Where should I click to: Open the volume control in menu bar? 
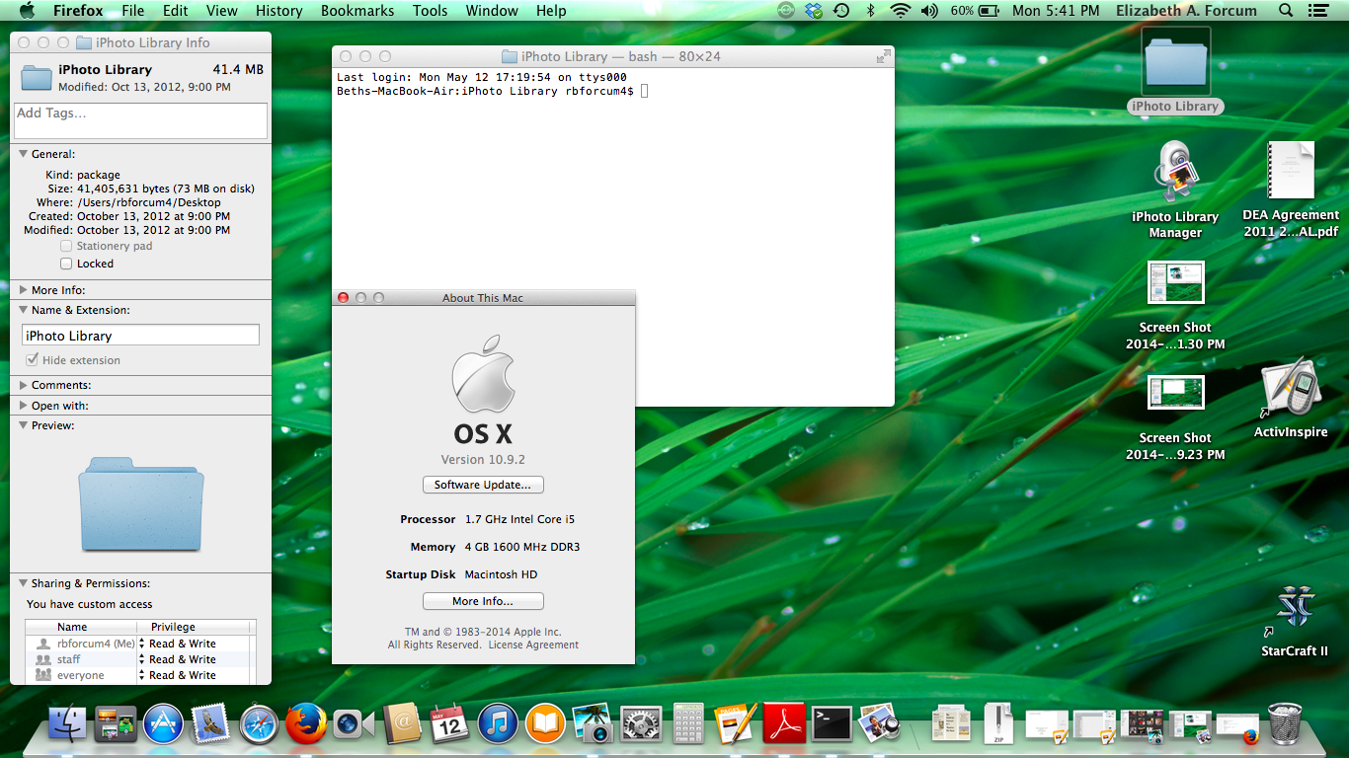click(929, 11)
